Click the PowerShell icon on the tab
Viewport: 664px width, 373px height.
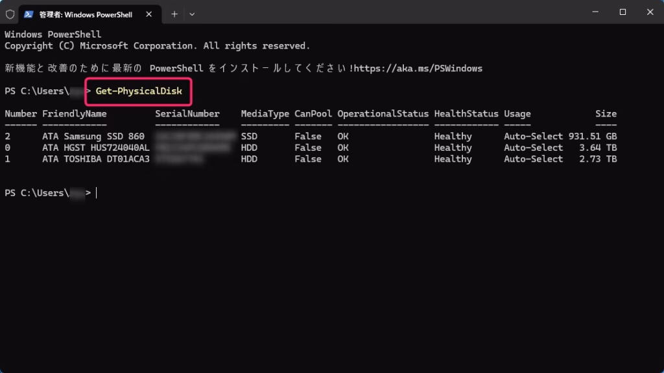(x=29, y=14)
